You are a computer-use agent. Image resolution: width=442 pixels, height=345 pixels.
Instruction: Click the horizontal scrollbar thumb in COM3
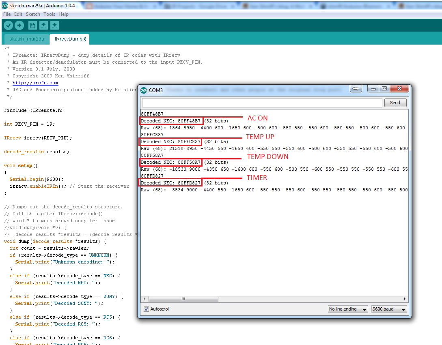[x=183, y=299]
